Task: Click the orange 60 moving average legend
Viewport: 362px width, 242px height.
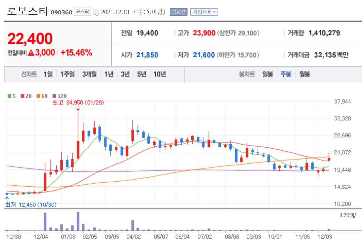Action: (x=42, y=96)
